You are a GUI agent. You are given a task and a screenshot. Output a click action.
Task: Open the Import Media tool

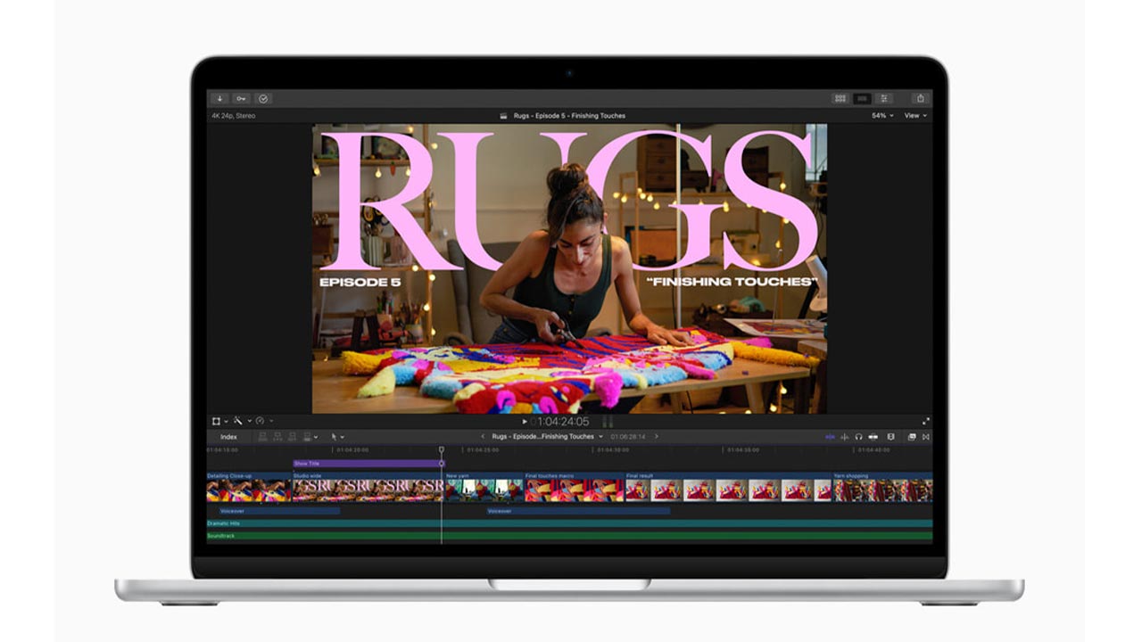[219, 99]
